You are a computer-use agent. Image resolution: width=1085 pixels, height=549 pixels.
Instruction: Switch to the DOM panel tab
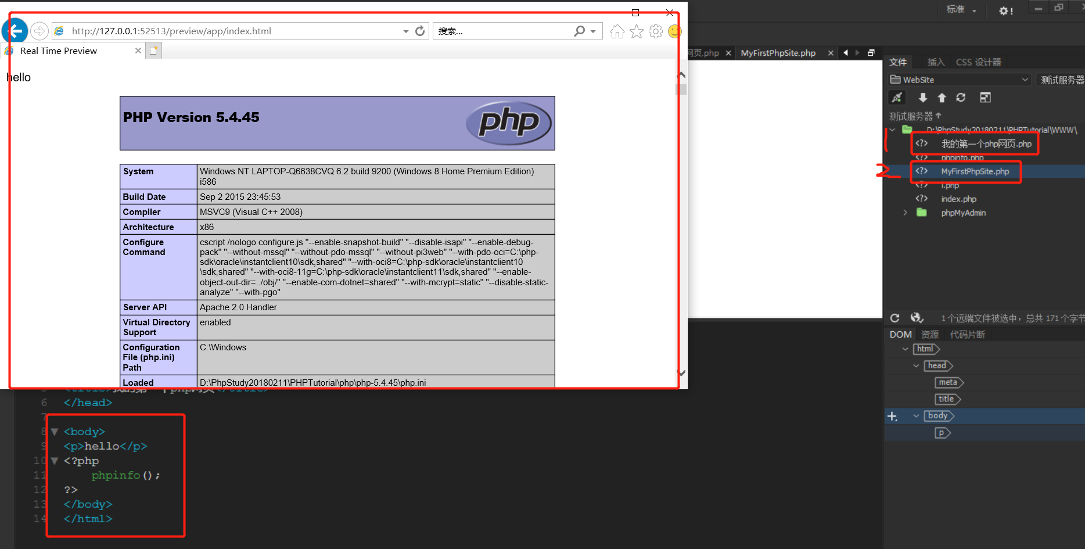pos(900,335)
